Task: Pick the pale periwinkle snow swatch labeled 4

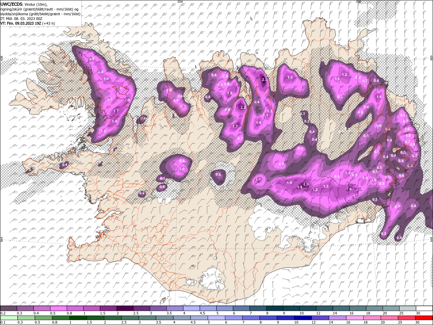Action: pos(191,308)
